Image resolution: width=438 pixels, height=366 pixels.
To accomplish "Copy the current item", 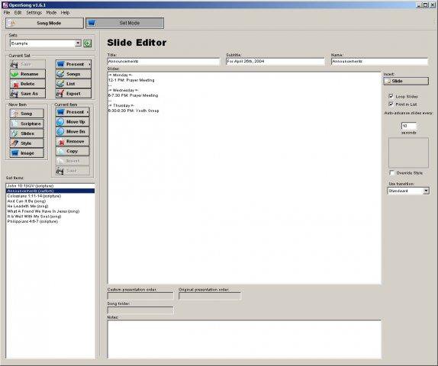I will tap(72, 151).
